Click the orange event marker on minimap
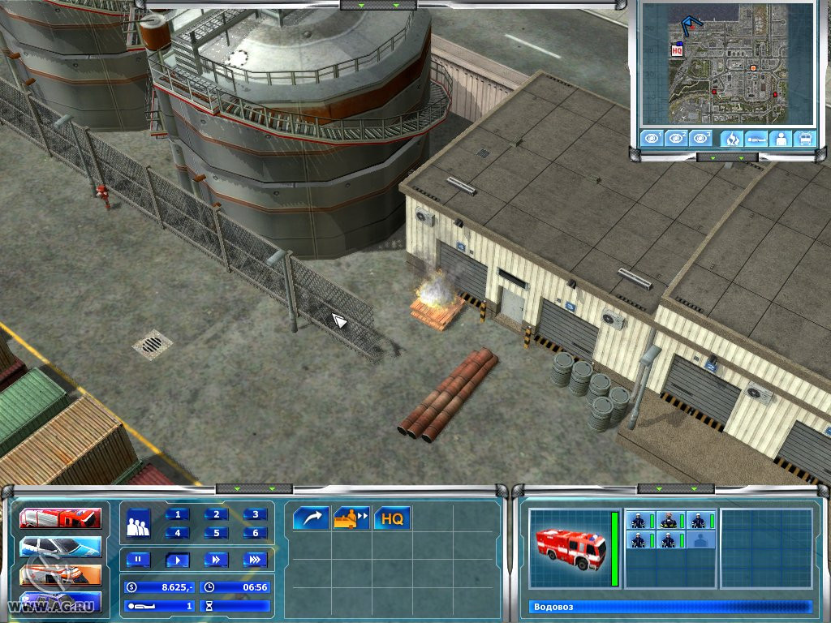The image size is (831, 623). pos(752,68)
